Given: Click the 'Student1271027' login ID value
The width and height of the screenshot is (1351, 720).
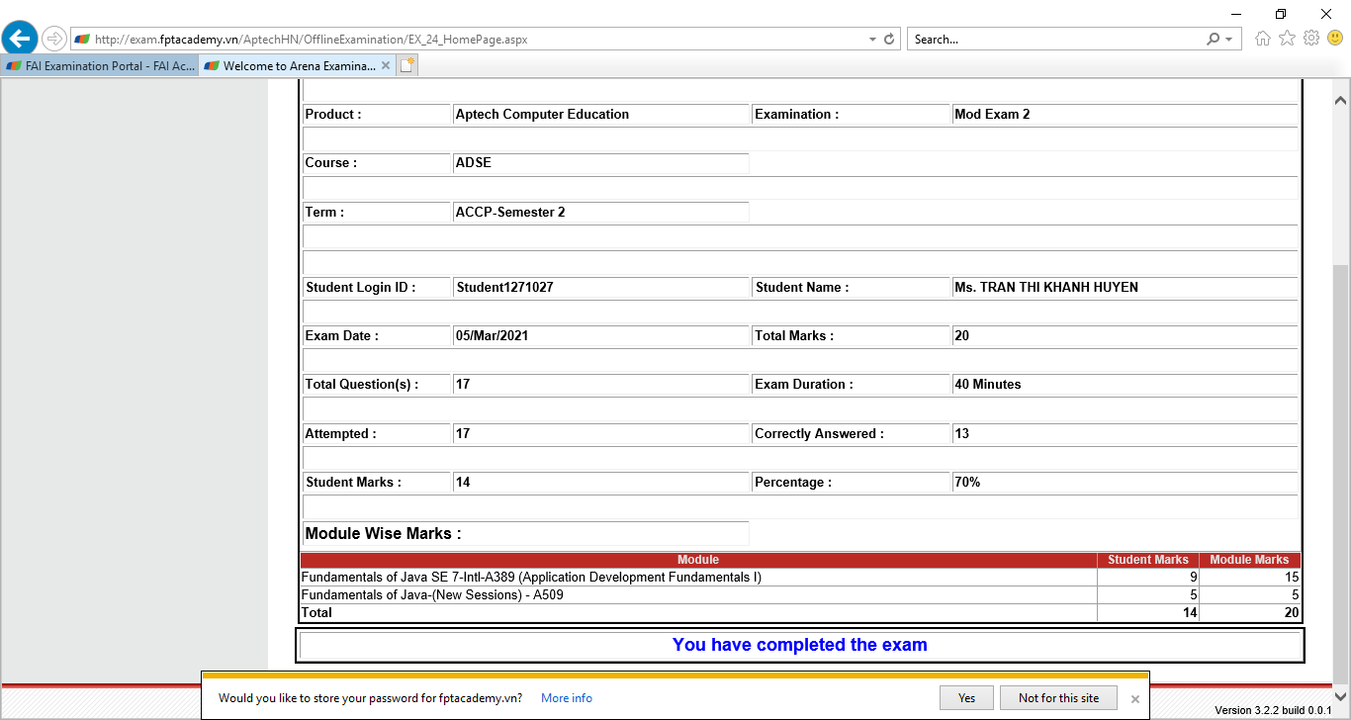Looking at the screenshot, I should coord(504,287).
